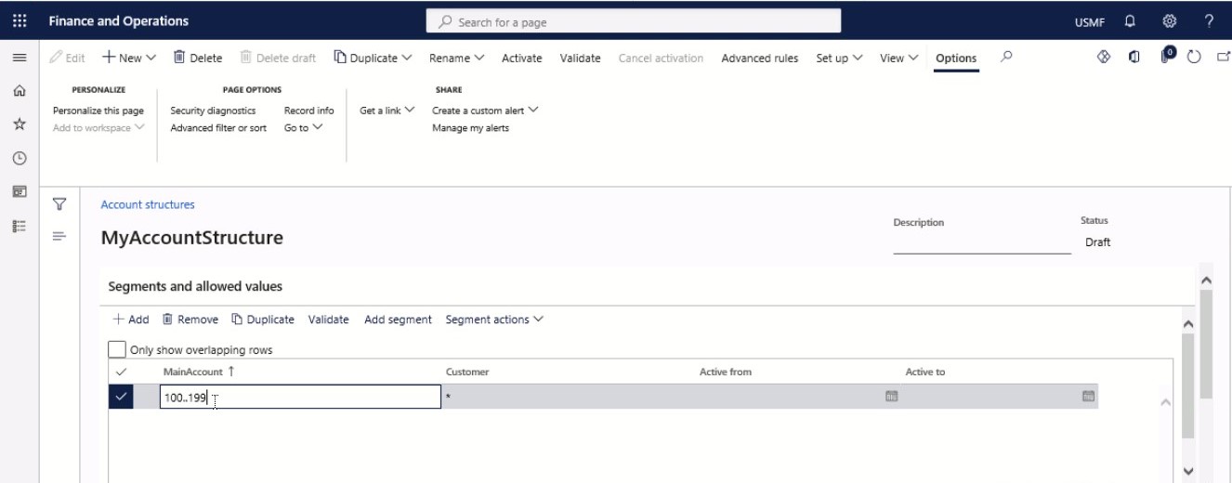
Task: Follow the Account structures breadcrumb link
Action: (x=148, y=205)
